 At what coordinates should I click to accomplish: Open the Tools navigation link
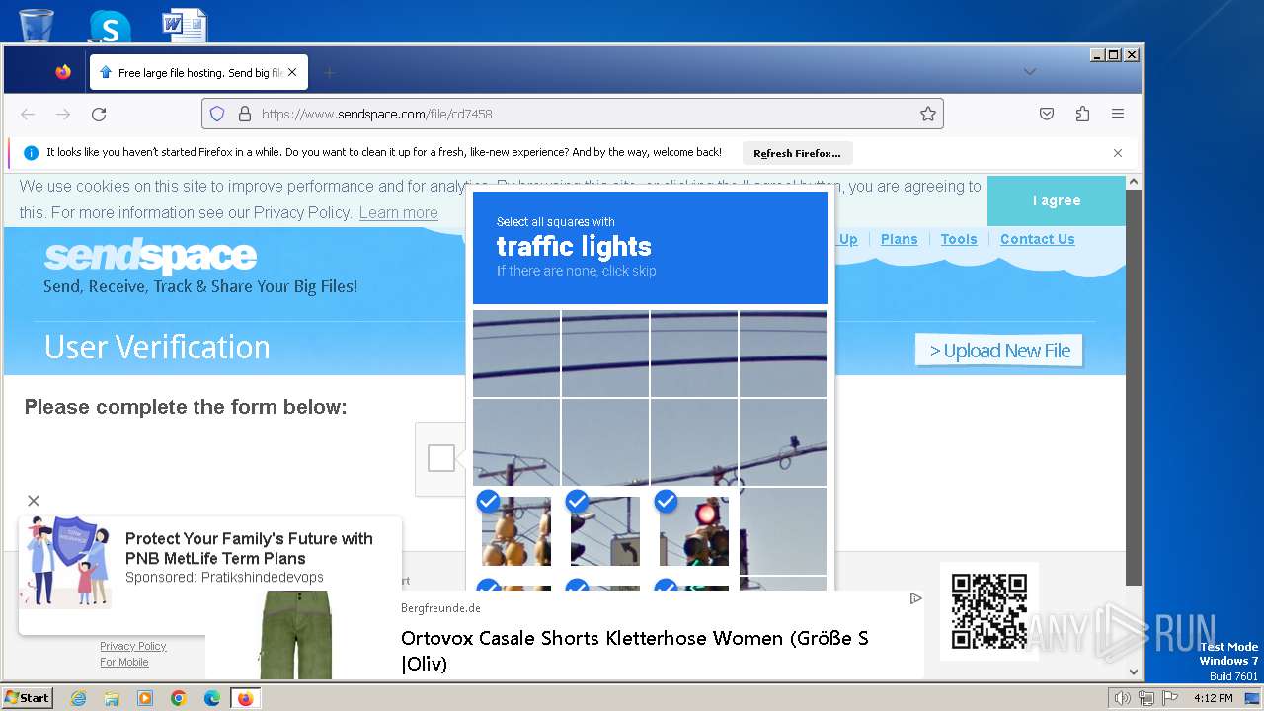[x=958, y=239]
